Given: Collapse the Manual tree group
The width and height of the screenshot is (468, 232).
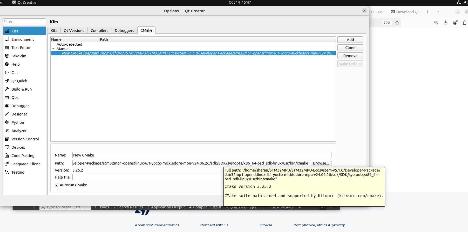Looking at the screenshot, I should coord(53,49).
